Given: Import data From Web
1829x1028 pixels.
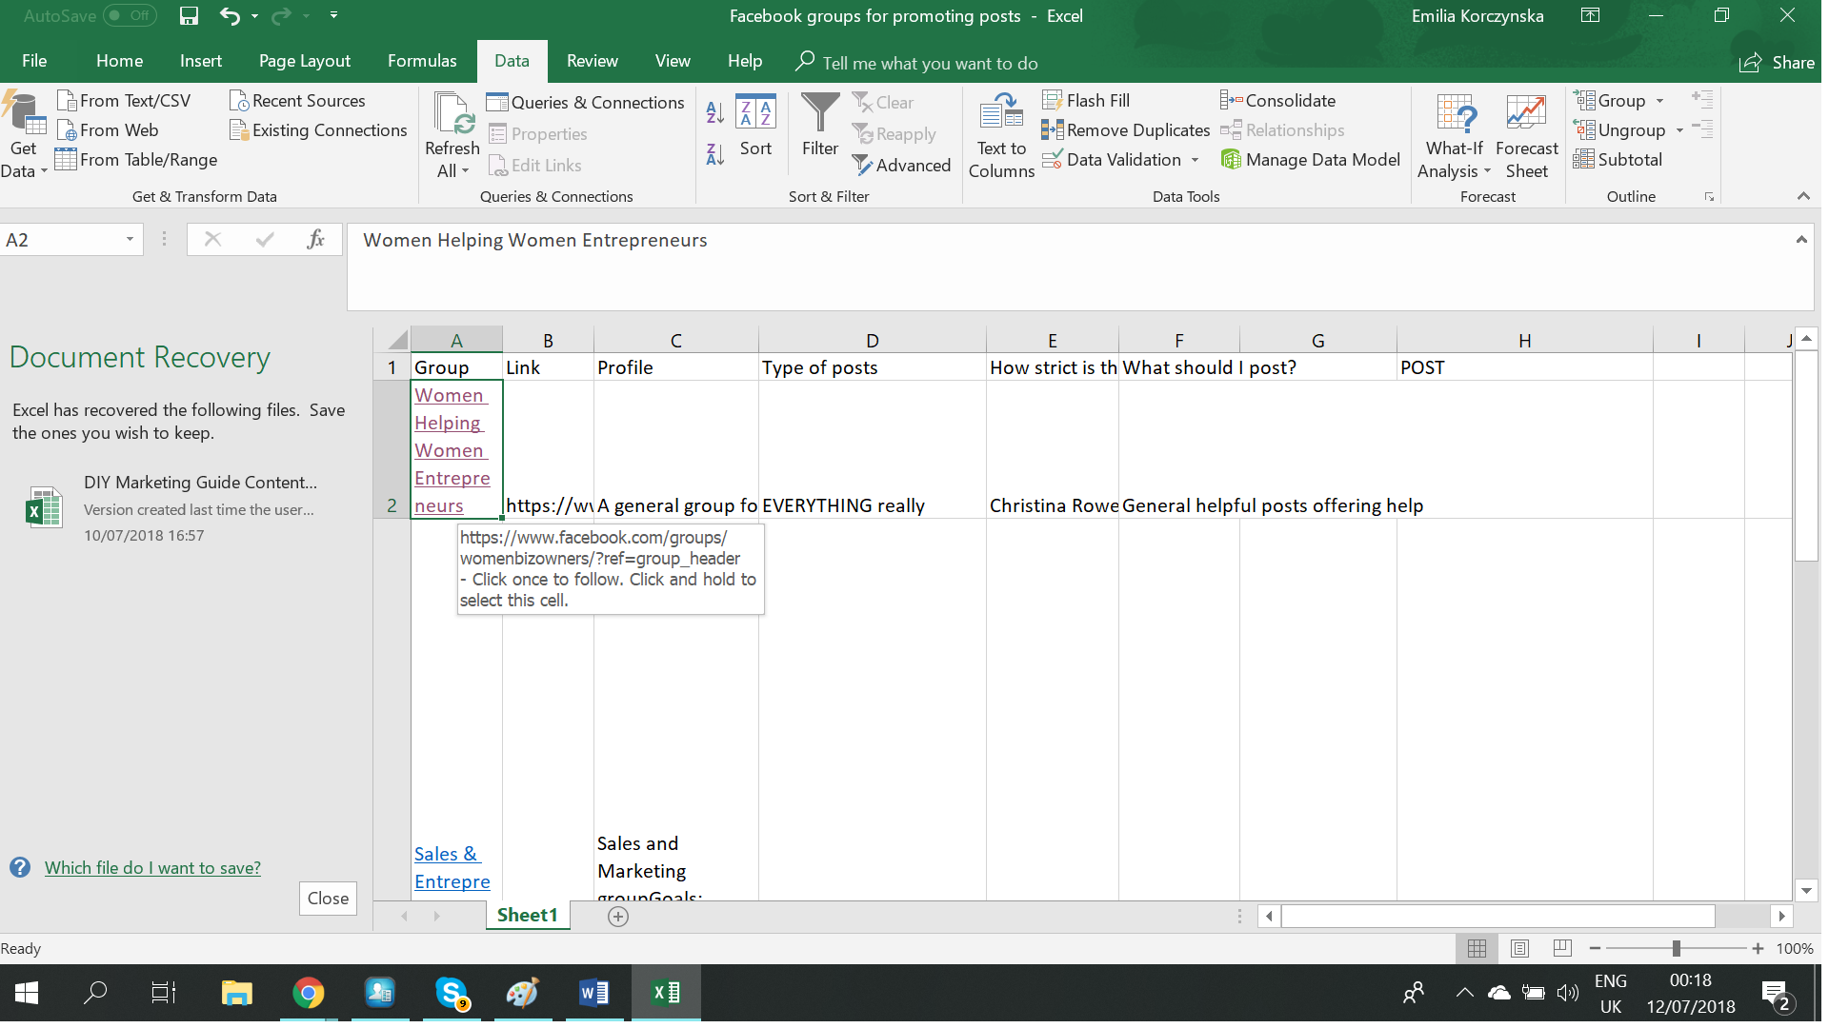Looking at the screenshot, I should 109,130.
